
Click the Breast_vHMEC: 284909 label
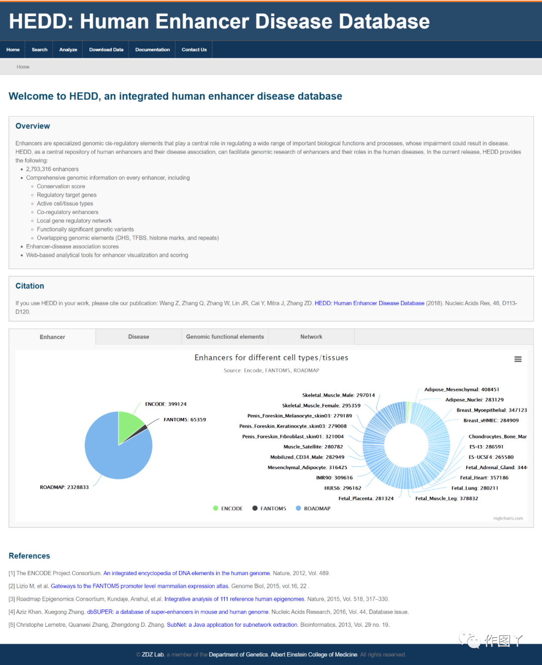(x=491, y=420)
